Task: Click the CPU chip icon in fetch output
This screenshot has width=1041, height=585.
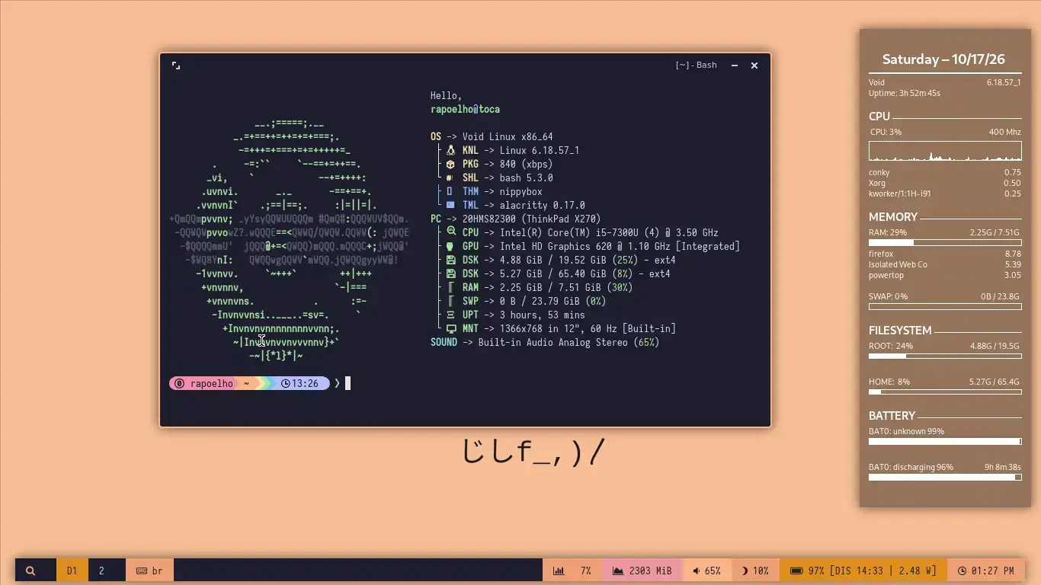Action: (x=450, y=232)
